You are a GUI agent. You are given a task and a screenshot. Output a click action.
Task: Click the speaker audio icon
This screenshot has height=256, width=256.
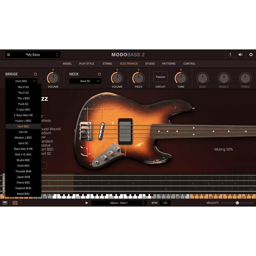(240, 55)
